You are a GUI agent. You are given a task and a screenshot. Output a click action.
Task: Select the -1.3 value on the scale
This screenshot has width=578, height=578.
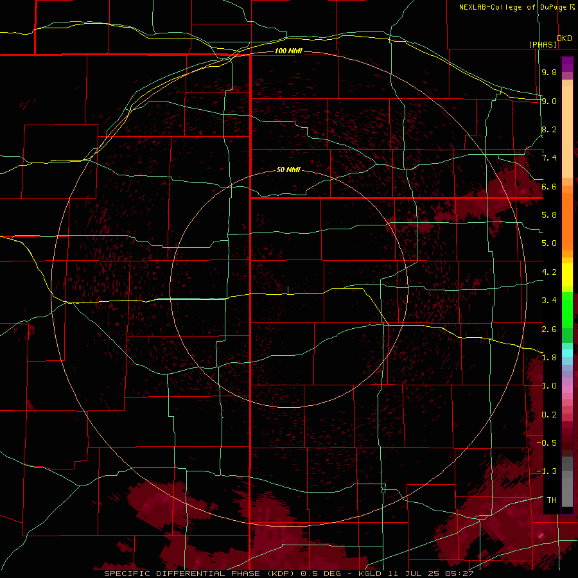click(547, 471)
